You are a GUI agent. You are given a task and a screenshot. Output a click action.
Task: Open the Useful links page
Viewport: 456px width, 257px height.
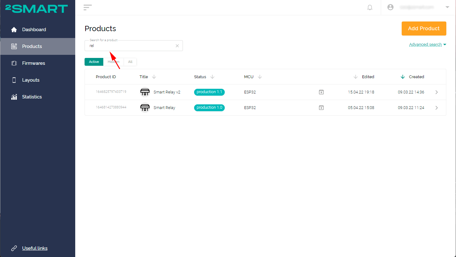(x=35, y=248)
